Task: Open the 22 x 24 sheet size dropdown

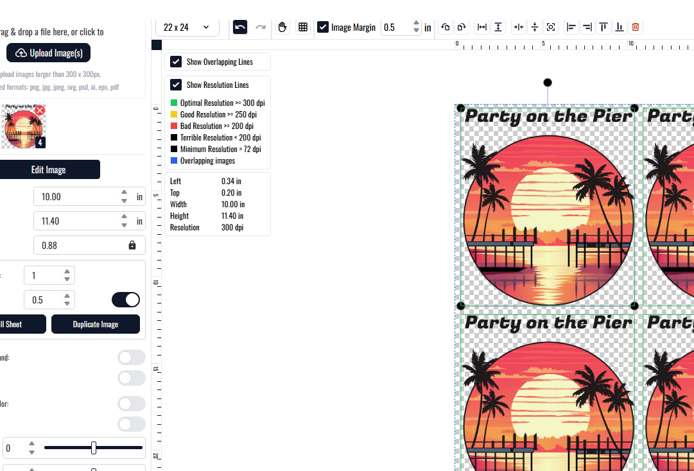Action: coord(187,27)
